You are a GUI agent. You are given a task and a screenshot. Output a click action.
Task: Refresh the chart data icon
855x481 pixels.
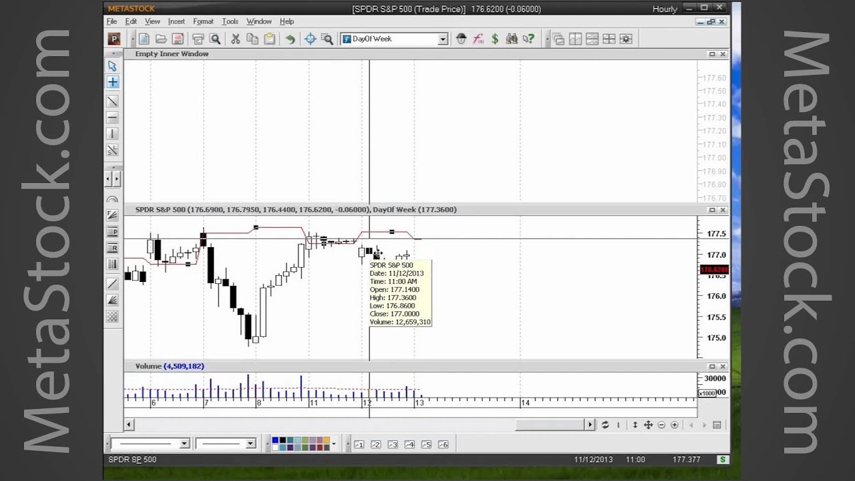point(605,425)
